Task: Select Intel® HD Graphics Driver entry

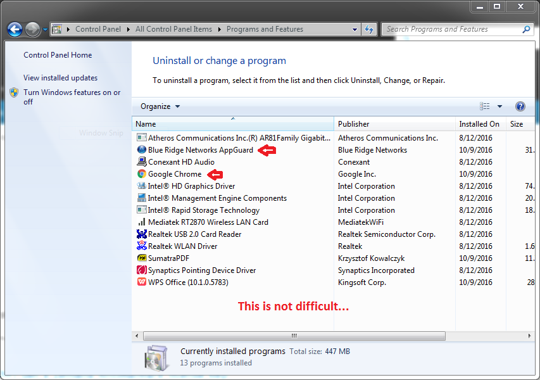Action: (191, 186)
